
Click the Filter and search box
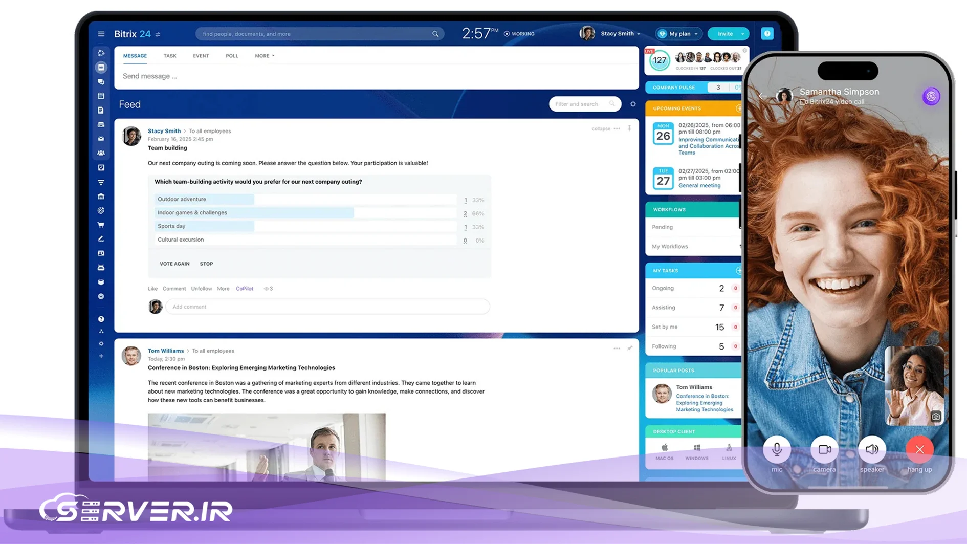(x=585, y=104)
